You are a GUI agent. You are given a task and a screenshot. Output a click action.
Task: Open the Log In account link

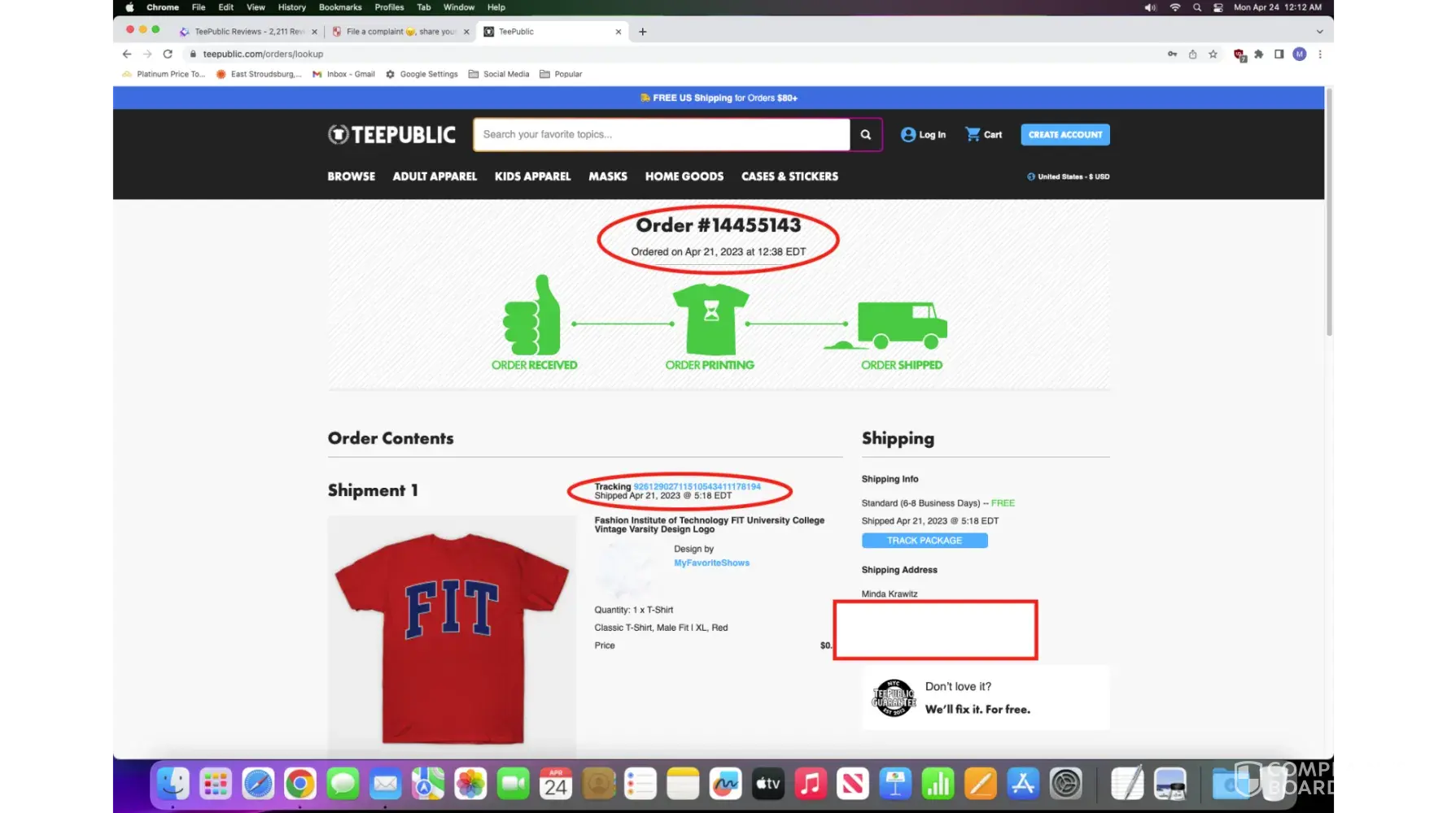coord(923,135)
